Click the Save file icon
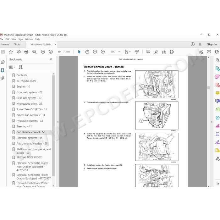The height and width of the screenshot is (220, 220). point(3,52)
